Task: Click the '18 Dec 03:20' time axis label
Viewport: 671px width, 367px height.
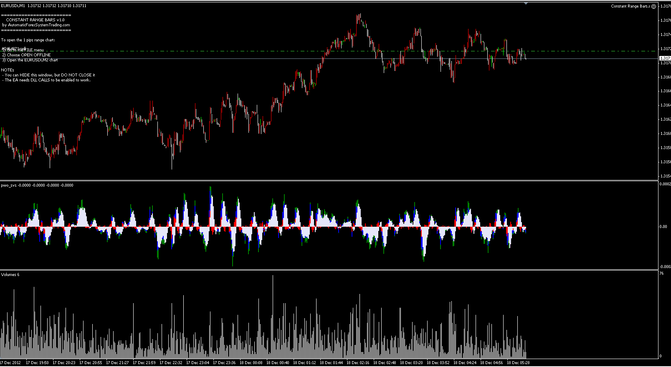Action: [412, 363]
